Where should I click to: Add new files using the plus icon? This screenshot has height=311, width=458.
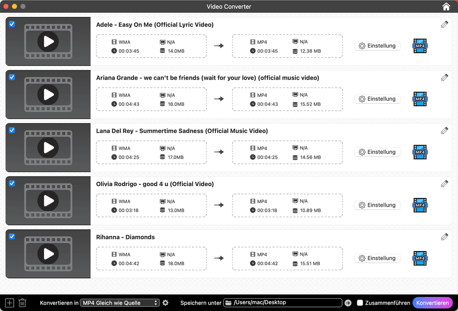[x=9, y=302]
